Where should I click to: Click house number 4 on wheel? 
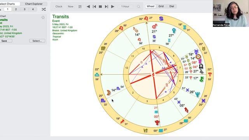coord(163,100)
